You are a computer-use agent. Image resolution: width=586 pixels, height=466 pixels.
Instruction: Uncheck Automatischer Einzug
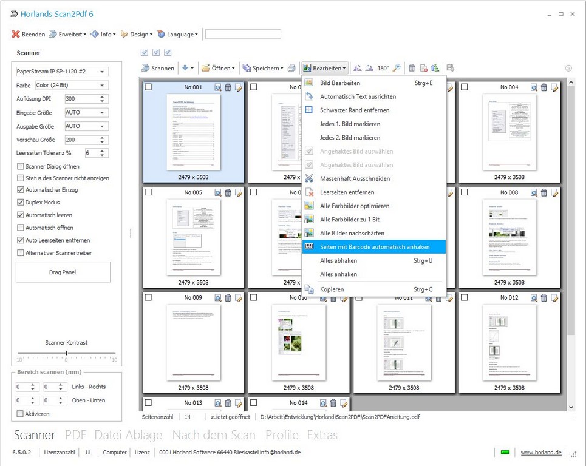click(x=21, y=190)
